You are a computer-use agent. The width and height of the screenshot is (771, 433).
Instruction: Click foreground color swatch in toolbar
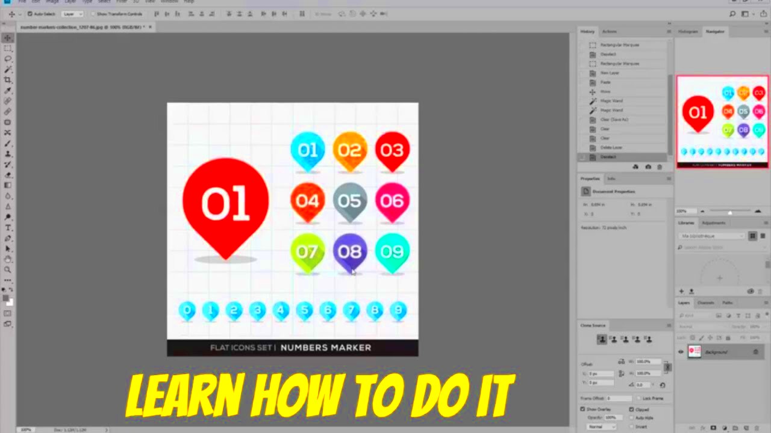7,298
